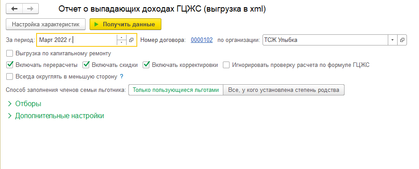The image size is (419, 169).
Task: Enable Игнорировать проверку расчета по формуле ГЦЖС
Action: pyautogui.click(x=226, y=65)
